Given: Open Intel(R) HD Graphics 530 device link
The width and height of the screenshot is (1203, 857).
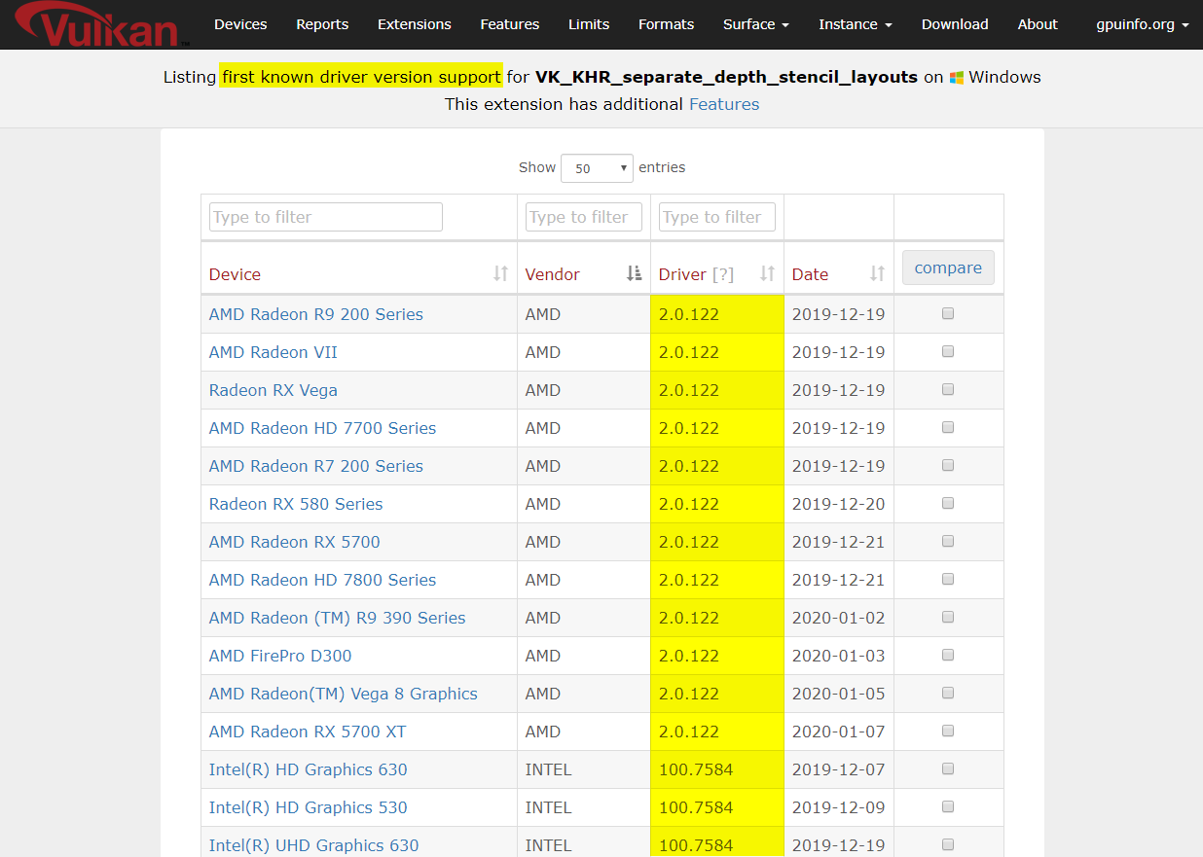Looking at the screenshot, I should click(x=309, y=807).
